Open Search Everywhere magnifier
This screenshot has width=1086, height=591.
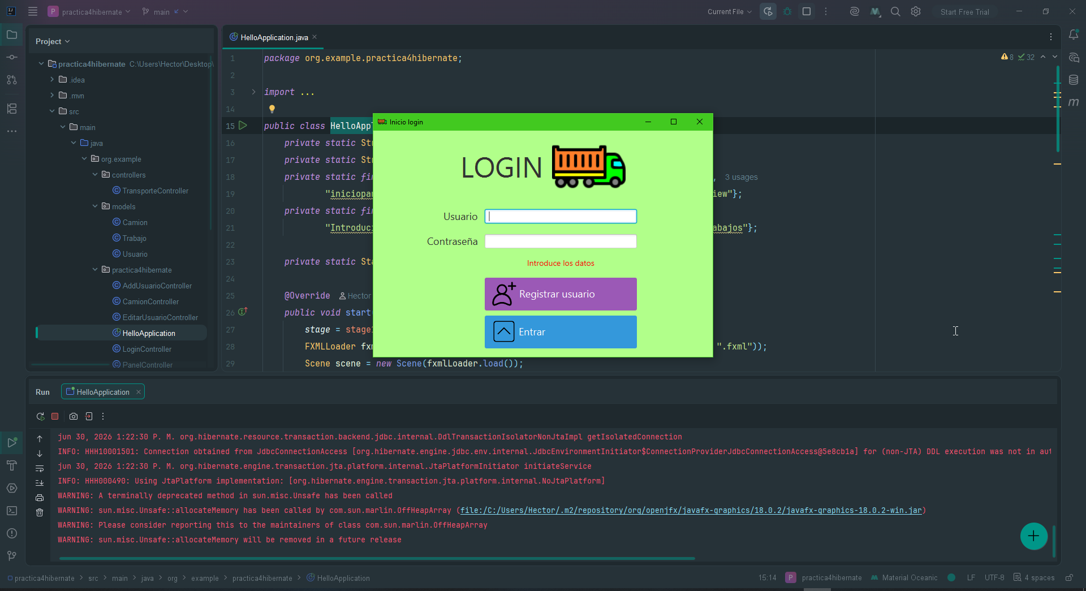(x=895, y=11)
